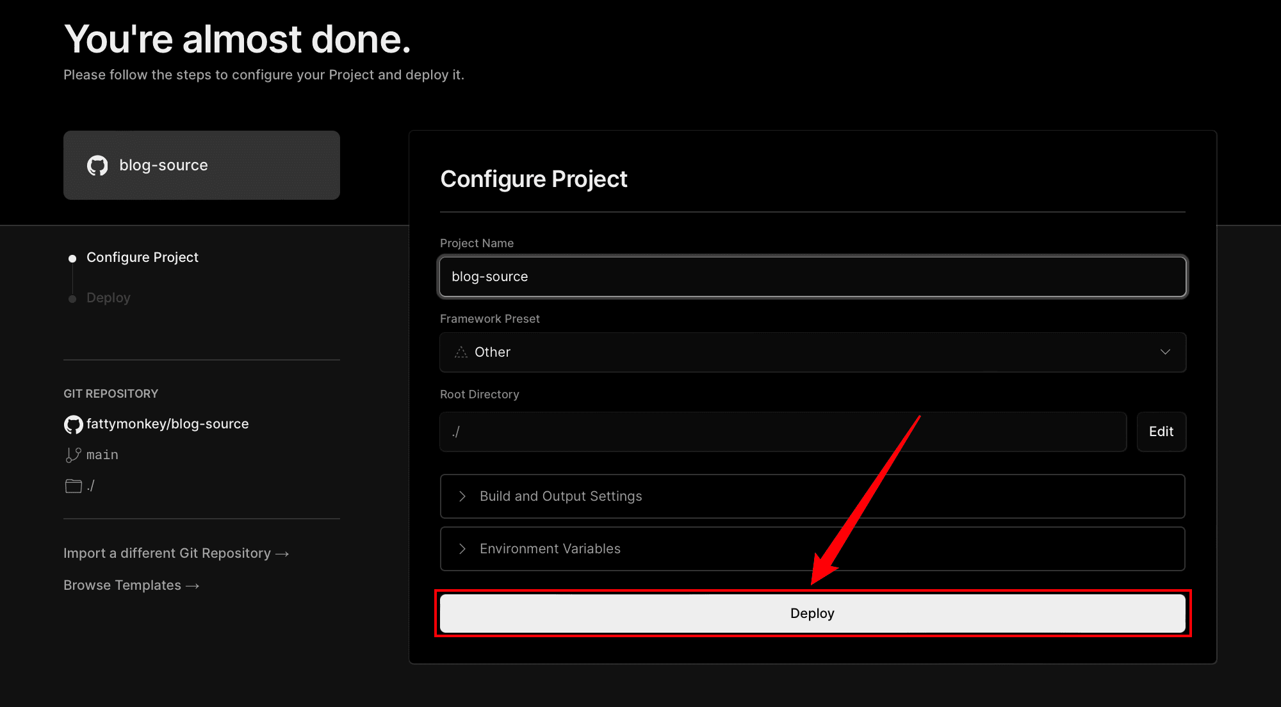Open the fattymonkey/blog-source repository link
Screen dimensions: 1281x707
[x=167, y=424]
